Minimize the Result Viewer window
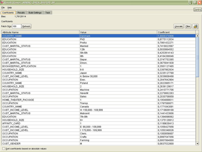202x152 pixels. (x=190, y=2)
